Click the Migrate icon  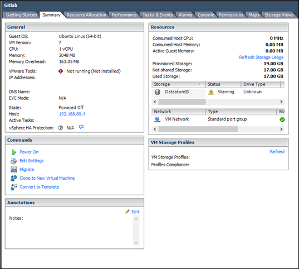(x=14, y=170)
